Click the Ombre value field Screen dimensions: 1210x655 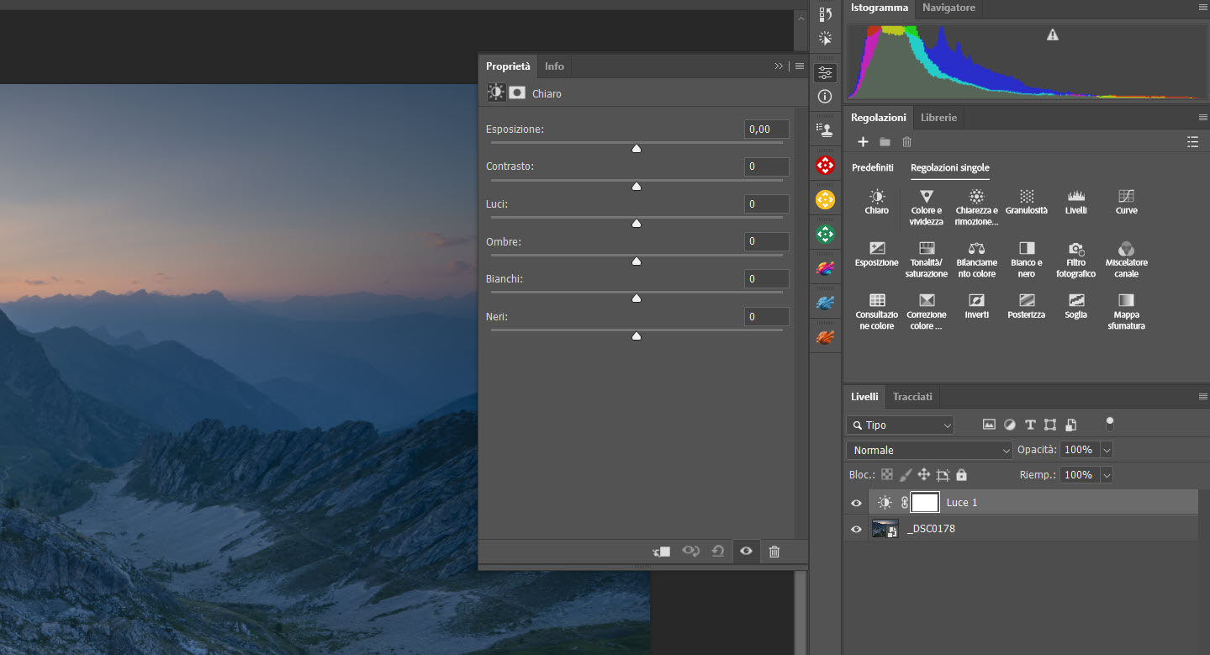click(767, 241)
